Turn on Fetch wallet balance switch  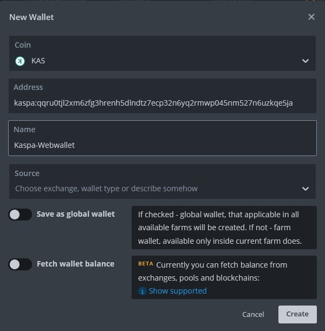click(x=20, y=264)
